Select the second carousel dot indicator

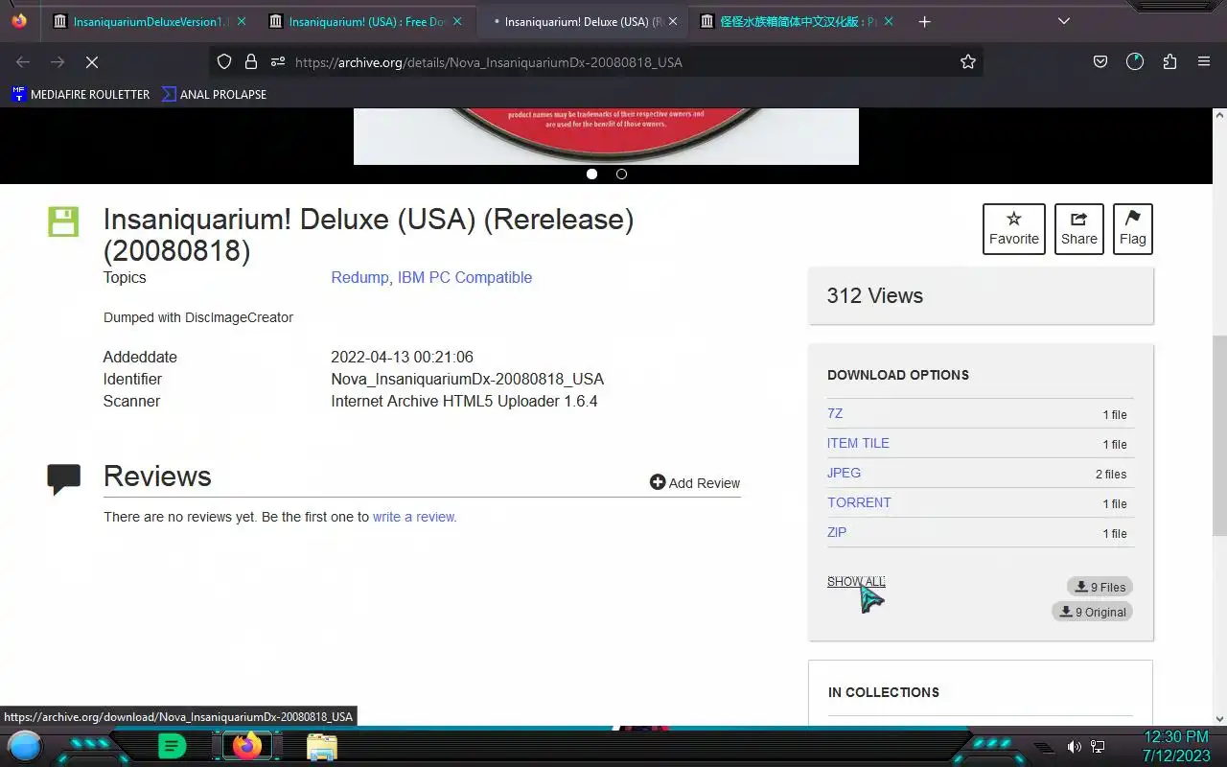[621, 174]
